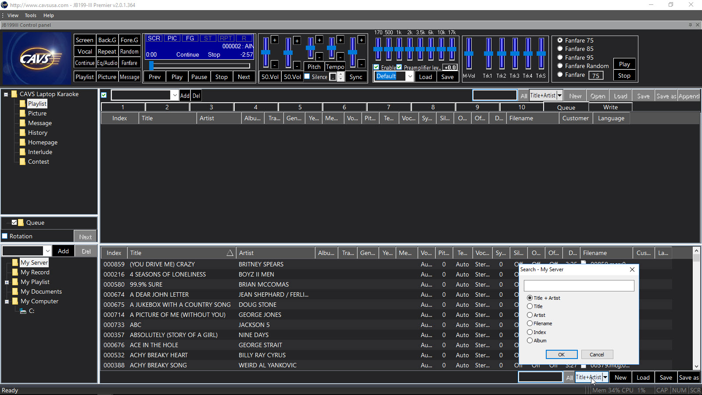Click the Tempo slider minus button

340,57
